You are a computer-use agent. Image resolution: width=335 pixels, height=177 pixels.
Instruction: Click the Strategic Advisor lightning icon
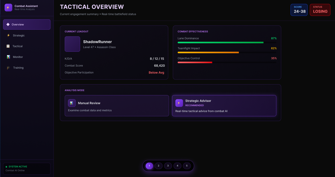[179, 103]
